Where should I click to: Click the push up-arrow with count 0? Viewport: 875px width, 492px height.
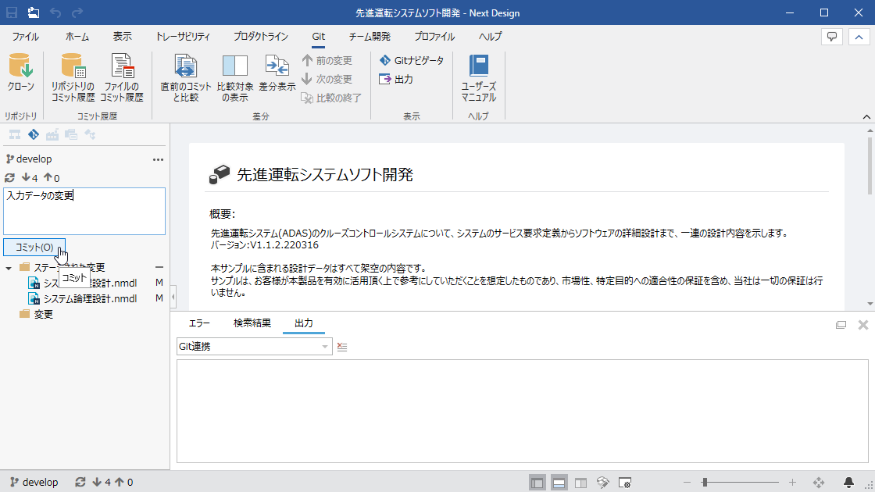(x=52, y=178)
